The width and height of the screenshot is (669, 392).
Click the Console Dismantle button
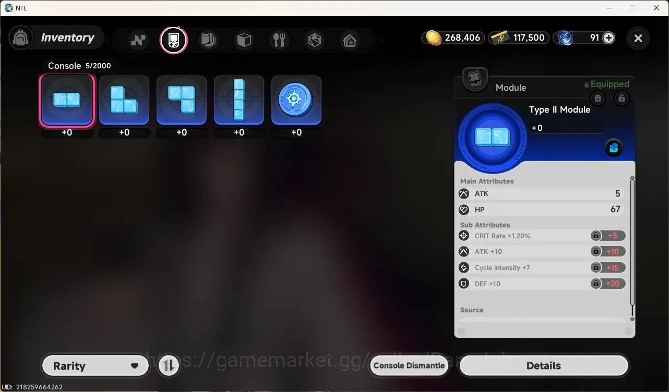tap(410, 366)
